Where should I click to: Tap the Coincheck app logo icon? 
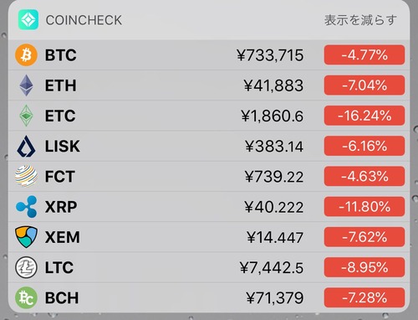tap(28, 19)
